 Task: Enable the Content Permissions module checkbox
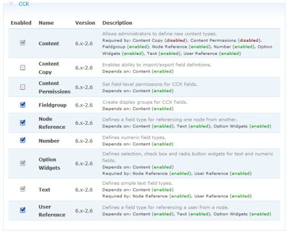[x=22, y=87]
